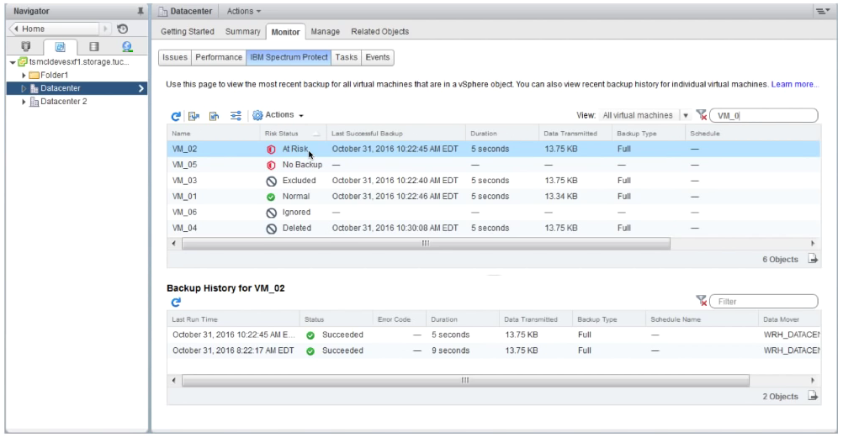Click the Deleted status icon for VM_04
Screen dimensions: 843x437
(272, 228)
